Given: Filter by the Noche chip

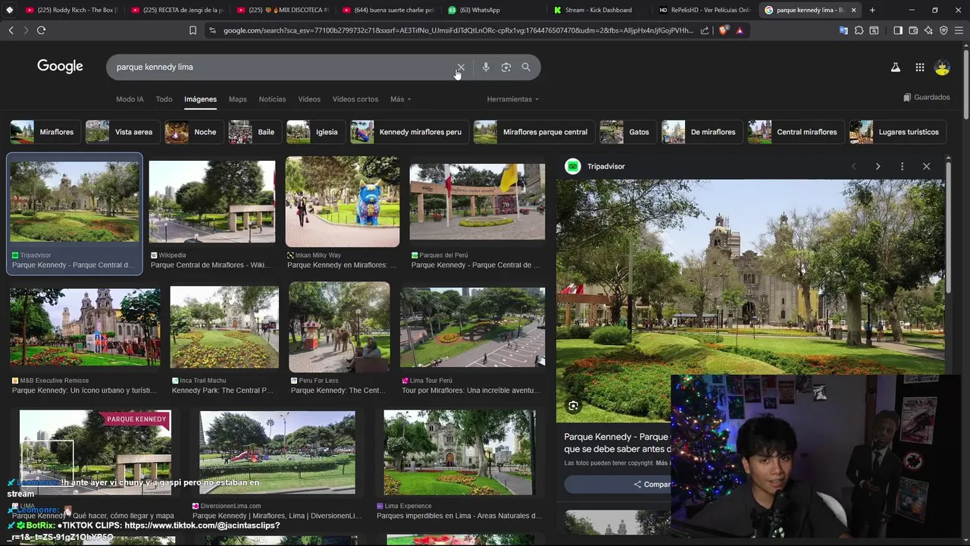Looking at the screenshot, I should tap(192, 132).
